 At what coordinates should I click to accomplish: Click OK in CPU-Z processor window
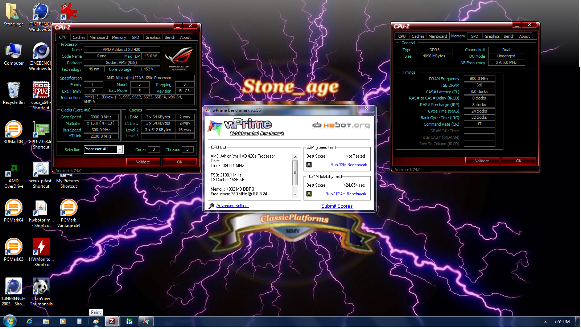pos(180,162)
